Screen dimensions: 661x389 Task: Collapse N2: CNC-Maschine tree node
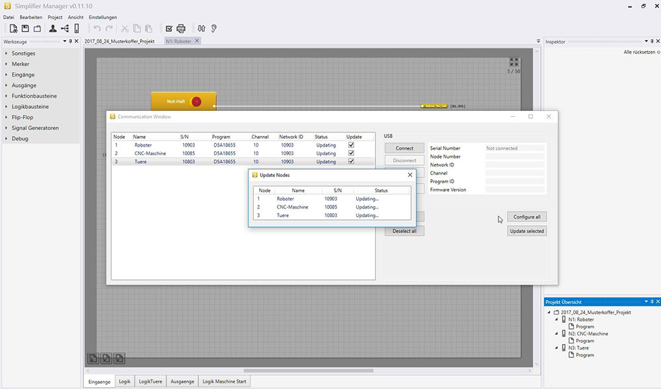coord(557,334)
